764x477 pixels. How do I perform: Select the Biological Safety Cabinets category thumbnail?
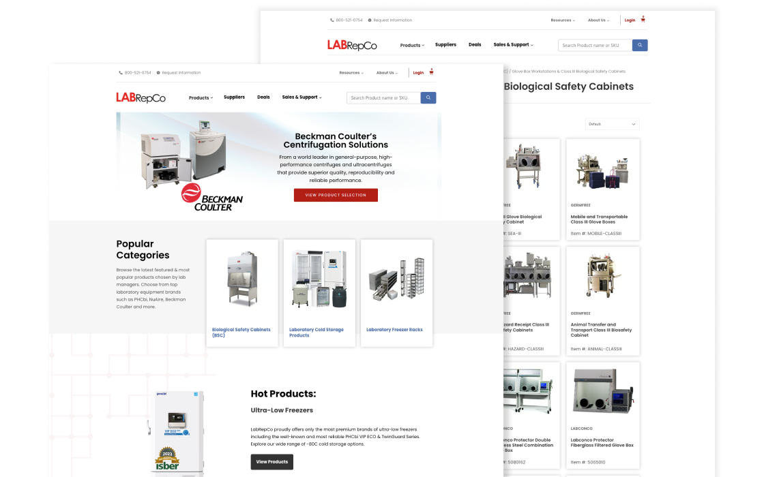242,279
